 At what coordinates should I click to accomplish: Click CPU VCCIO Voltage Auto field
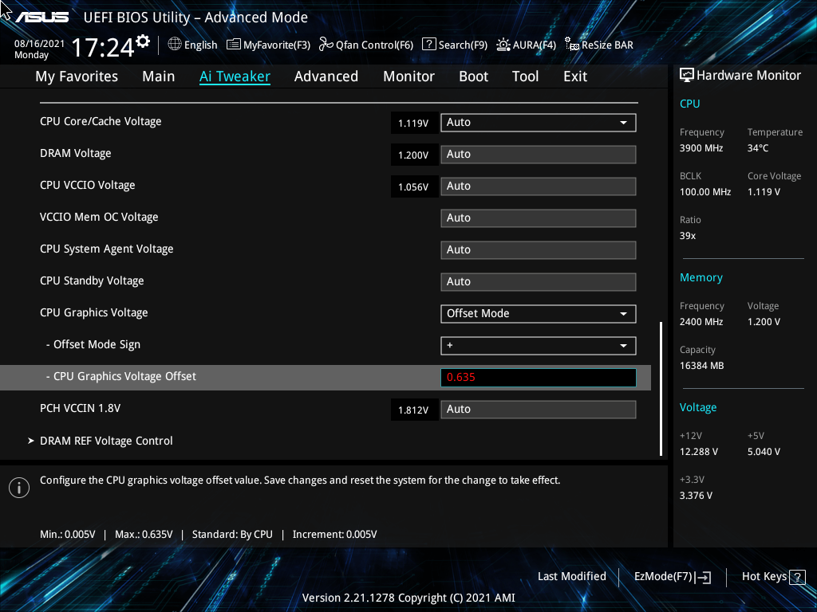coord(539,186)
